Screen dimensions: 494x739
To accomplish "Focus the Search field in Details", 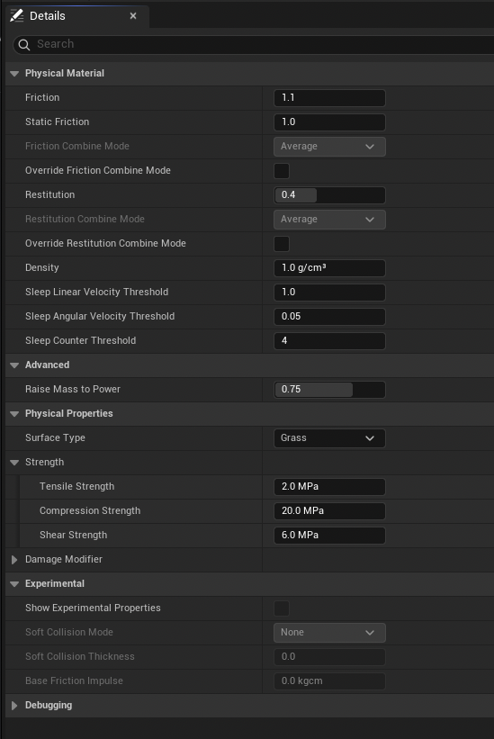I will coord(255,44).
